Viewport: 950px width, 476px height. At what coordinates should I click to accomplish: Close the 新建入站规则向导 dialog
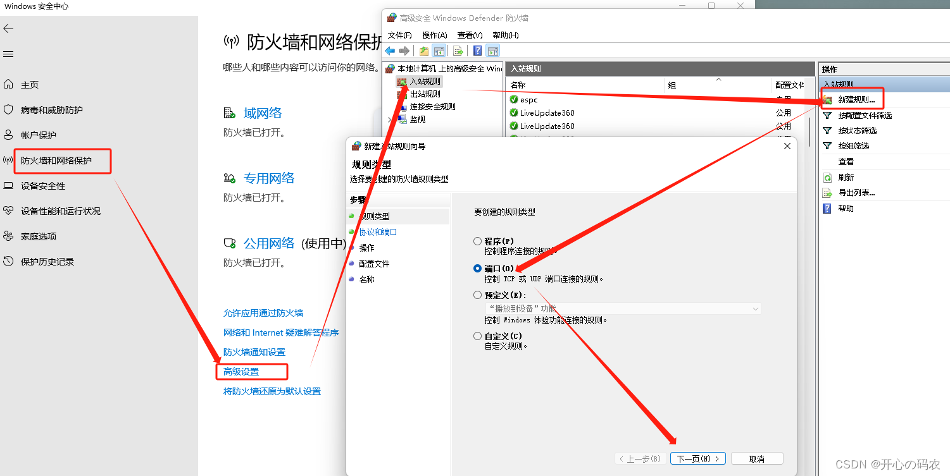(x=787, y=146)
